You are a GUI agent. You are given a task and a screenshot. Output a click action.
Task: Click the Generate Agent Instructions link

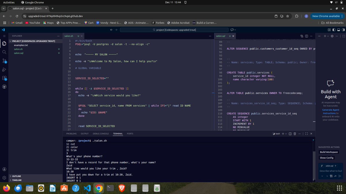(331, 112)
